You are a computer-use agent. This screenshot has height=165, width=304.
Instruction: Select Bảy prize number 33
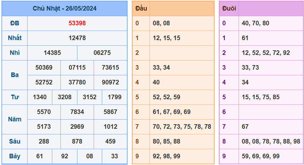coord(115,156)
